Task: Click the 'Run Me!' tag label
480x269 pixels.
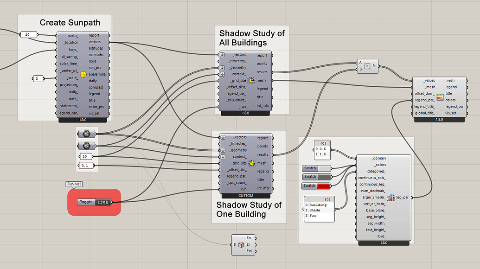Action: 74,184
